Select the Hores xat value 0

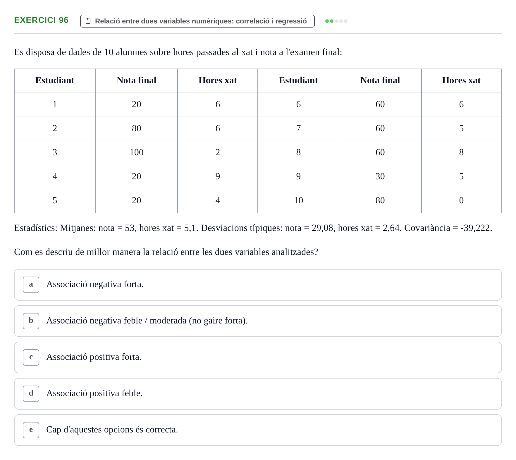coord(461,201)
